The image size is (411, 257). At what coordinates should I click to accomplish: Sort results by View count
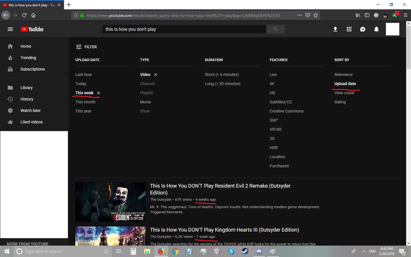[x=344, y=93]
